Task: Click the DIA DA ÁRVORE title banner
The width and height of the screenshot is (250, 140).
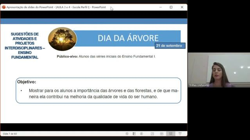Action: click(128, 38)
